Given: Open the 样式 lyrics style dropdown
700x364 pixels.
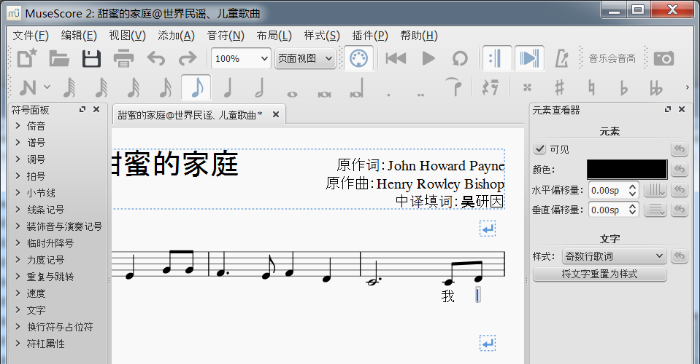Looking at the screenshot, I should [x=614, y=256].
